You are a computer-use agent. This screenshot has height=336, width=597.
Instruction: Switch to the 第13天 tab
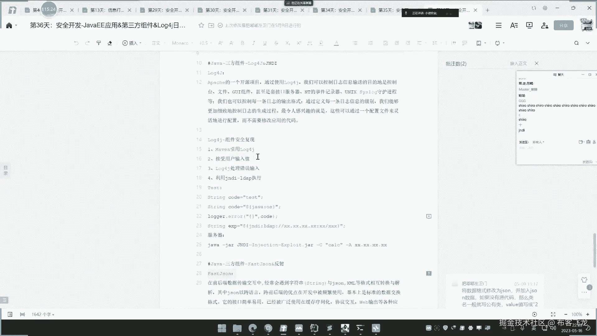(107, 10)
